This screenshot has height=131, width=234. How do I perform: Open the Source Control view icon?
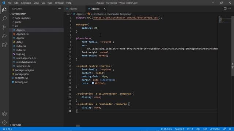pyautogui.click(x=4, y=27)
